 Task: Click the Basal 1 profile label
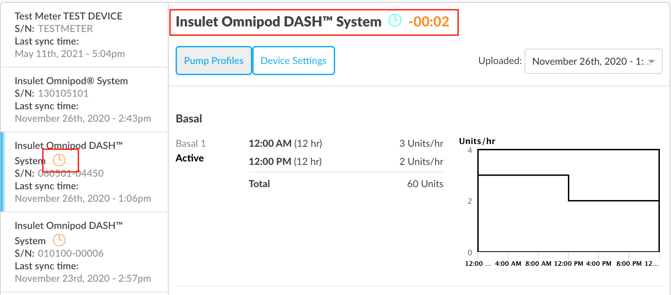pyautogui.click(x=191, y=143)
